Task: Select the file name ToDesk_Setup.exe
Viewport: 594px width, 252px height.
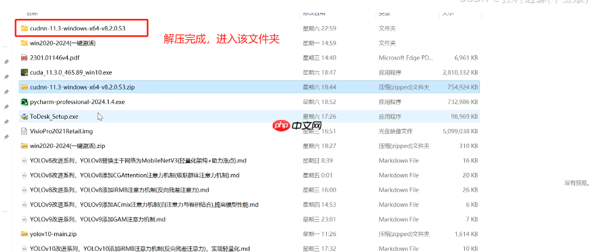Action: (54, 116)
